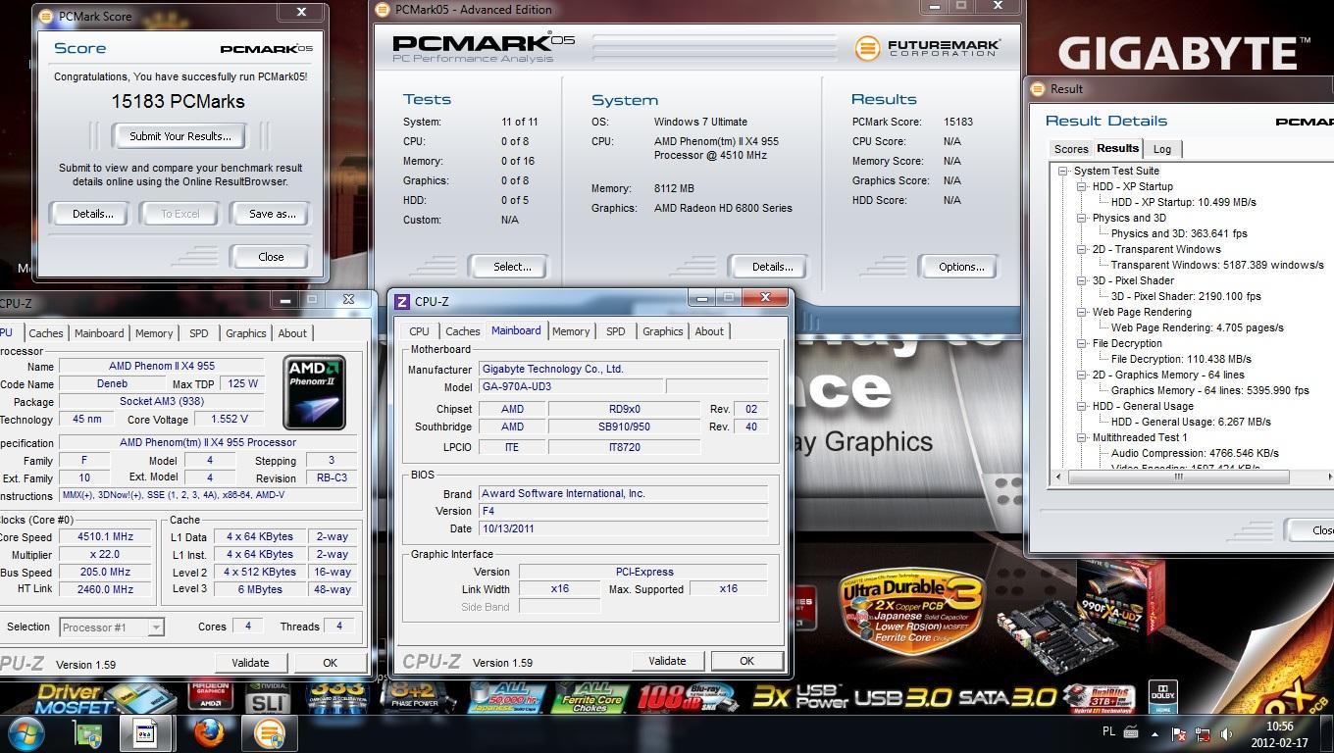Click the Model field GA-970A-UD3
Screen dimensions: 1334x753
click(x=570, y=387)
